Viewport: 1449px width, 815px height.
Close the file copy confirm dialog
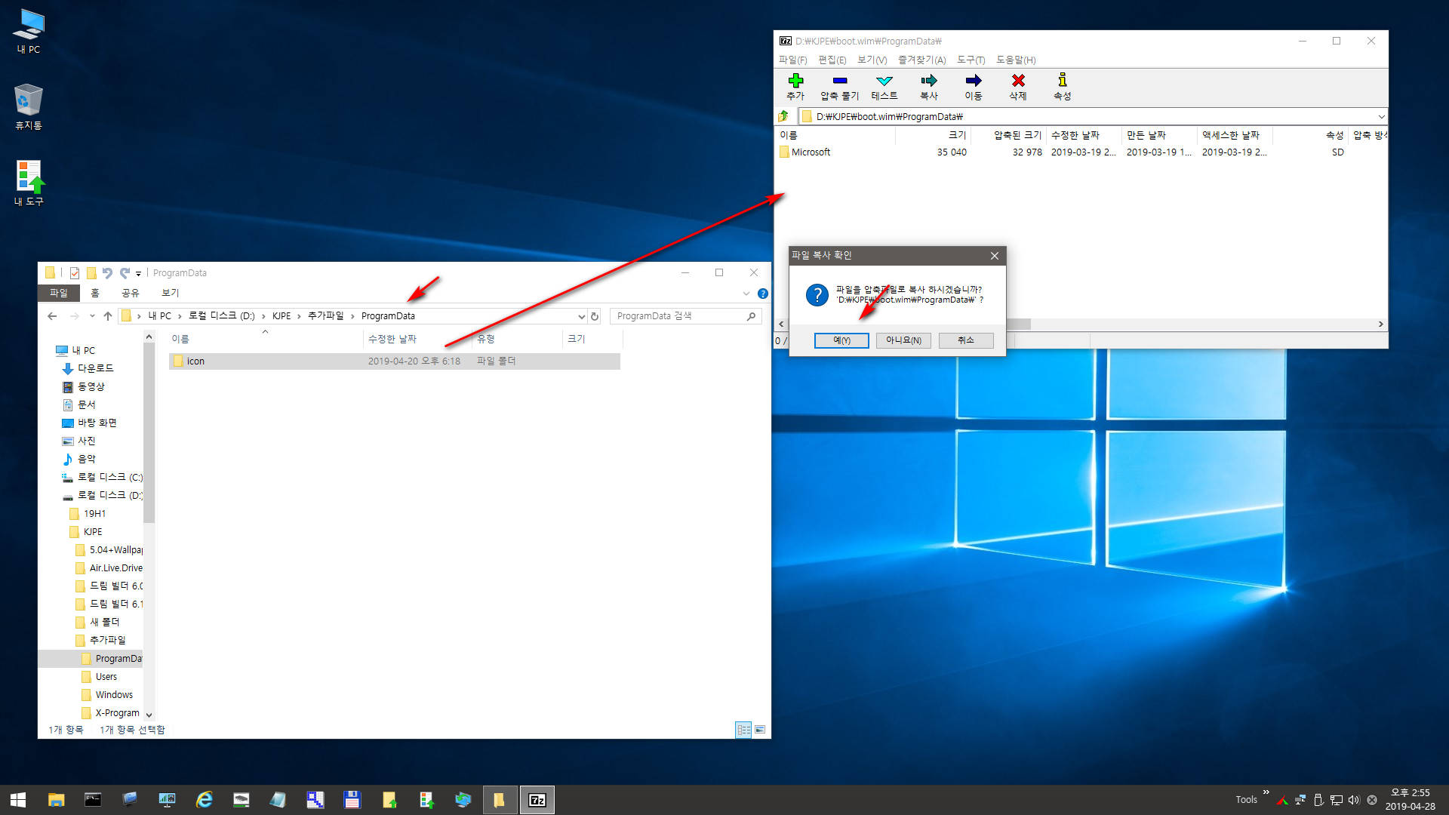(x=995, y=256)
